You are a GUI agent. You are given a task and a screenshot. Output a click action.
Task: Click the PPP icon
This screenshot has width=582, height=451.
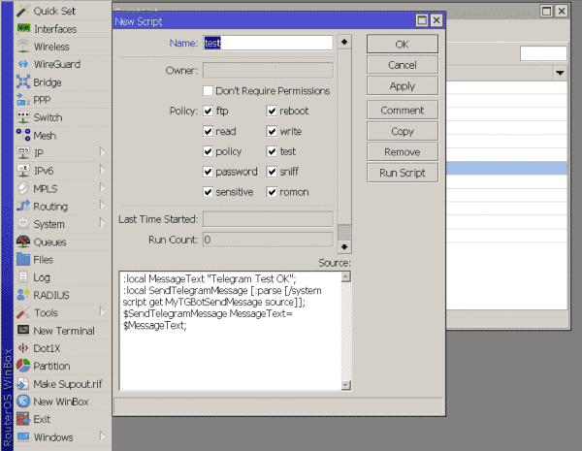(23, 100)
